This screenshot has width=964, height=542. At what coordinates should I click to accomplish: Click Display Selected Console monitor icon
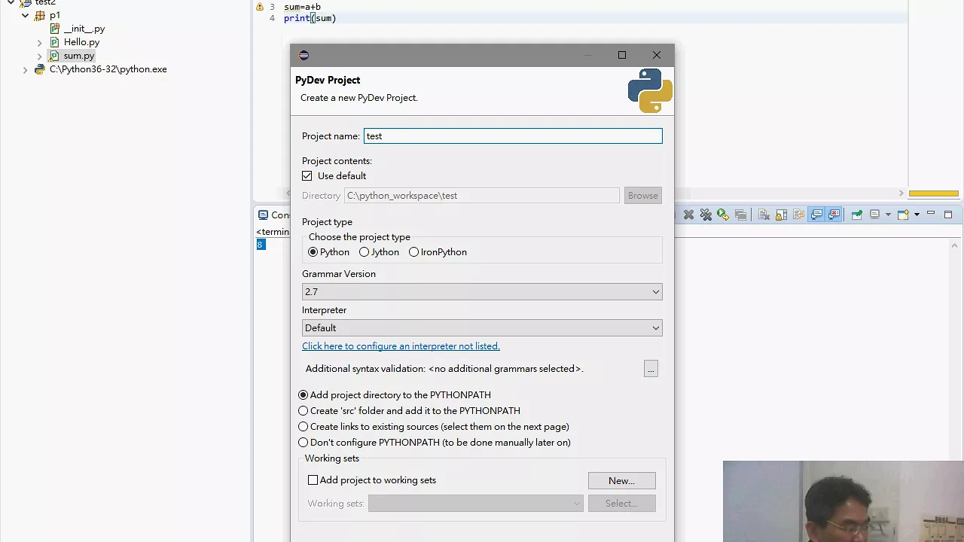pos(874,215)
